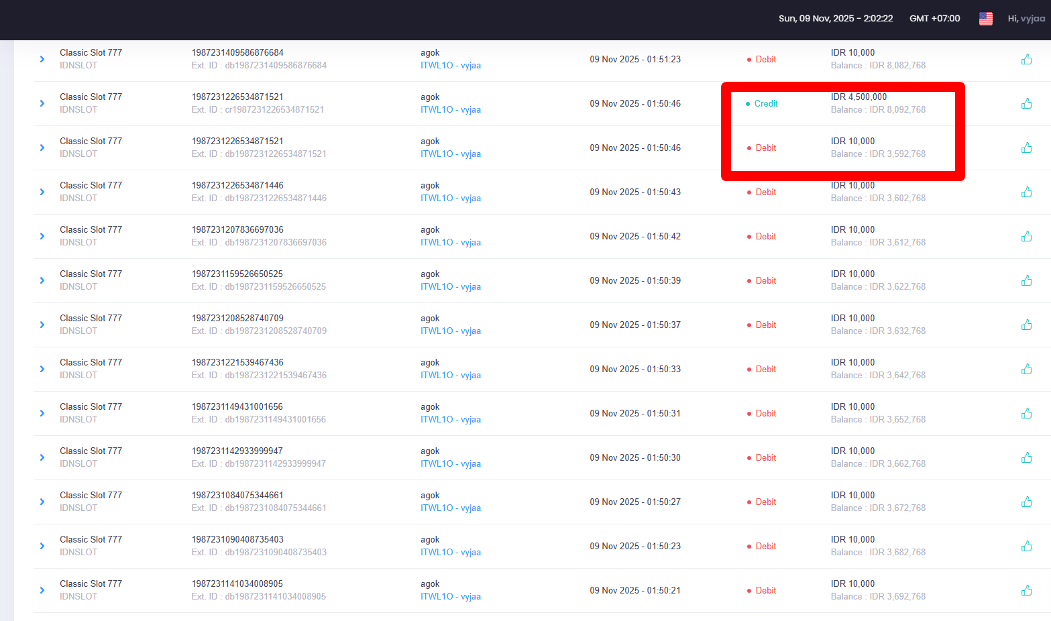Expand the Debit transaction db1987231226534871521 row

[42, 148]
